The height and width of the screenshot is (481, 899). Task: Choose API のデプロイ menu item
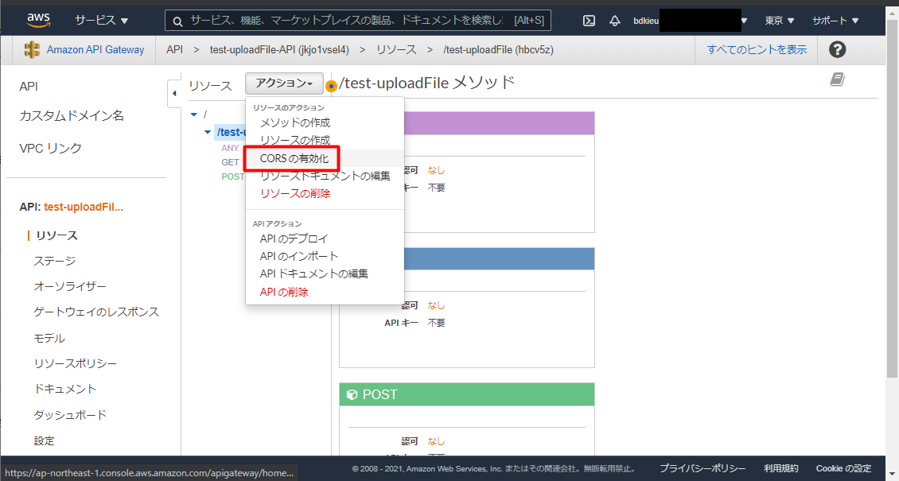pyautogui.click(x=294, y=239)
